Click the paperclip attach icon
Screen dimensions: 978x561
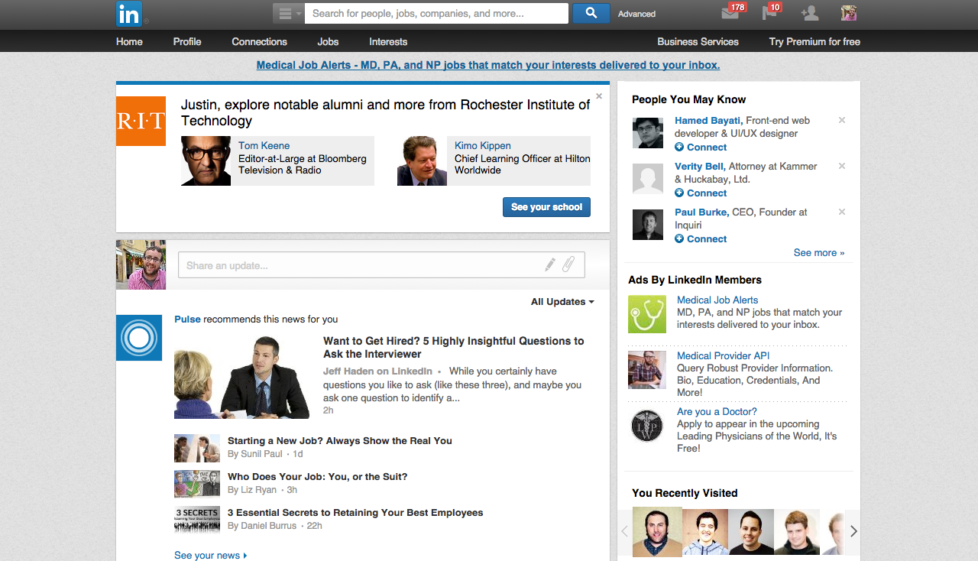(x=568, y=265)
